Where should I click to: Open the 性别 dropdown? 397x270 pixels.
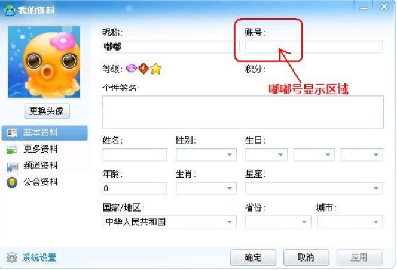(x=206, y=154)
